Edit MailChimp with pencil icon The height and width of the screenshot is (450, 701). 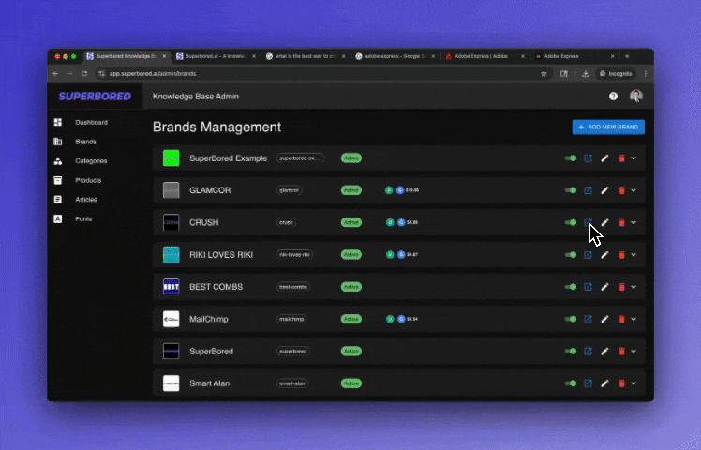(604, 320)
